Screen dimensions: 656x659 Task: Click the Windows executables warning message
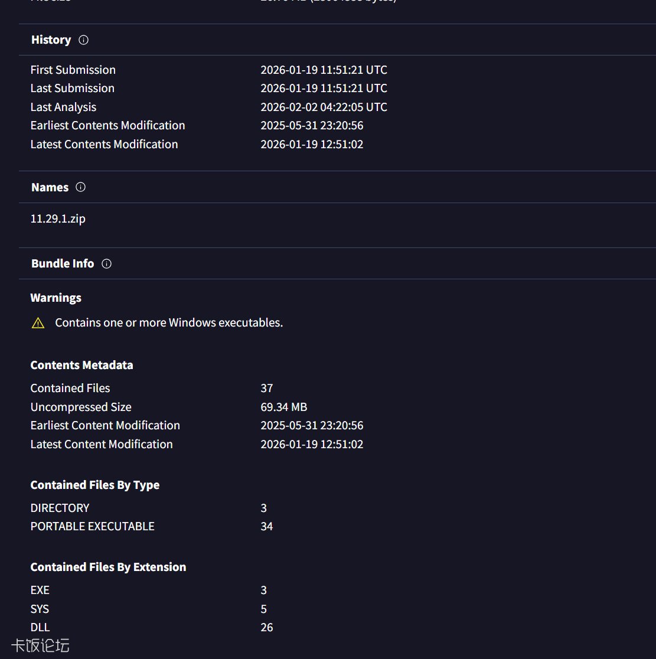(169, 322)
